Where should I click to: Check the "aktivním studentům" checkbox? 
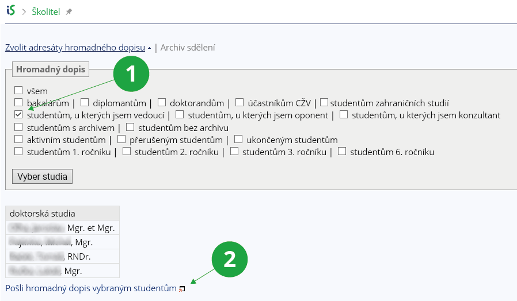[18, 140]
